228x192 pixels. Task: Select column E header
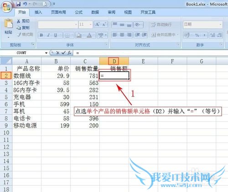tap(143, 61)
